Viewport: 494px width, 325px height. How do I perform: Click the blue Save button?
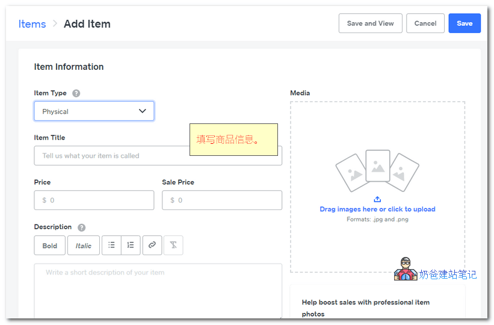pos(464,23)
